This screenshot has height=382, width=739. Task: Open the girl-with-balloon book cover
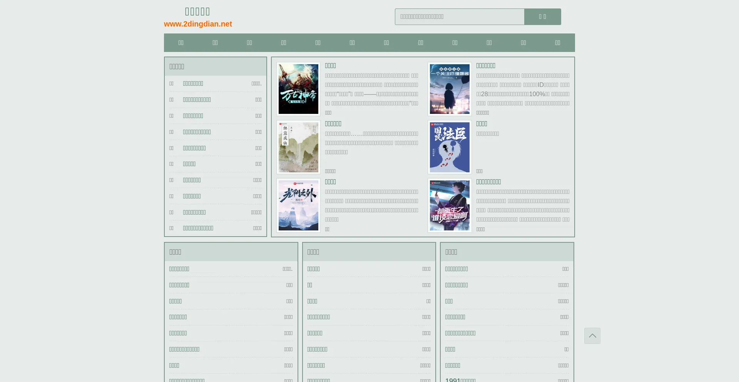[450, 89]
